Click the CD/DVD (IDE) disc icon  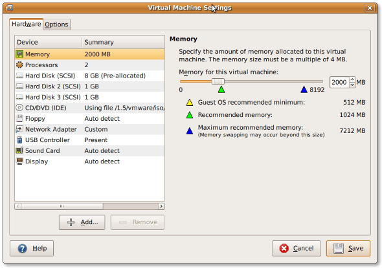coord(19,108)
